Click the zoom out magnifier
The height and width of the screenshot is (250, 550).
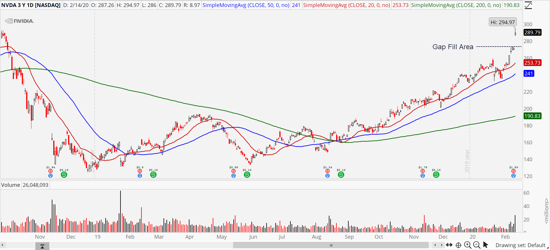pos(477,245)
